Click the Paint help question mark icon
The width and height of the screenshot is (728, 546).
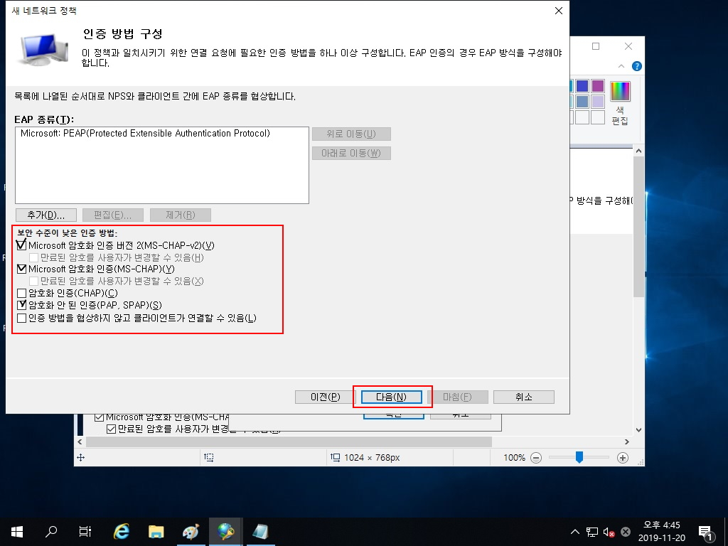[637, 66]
